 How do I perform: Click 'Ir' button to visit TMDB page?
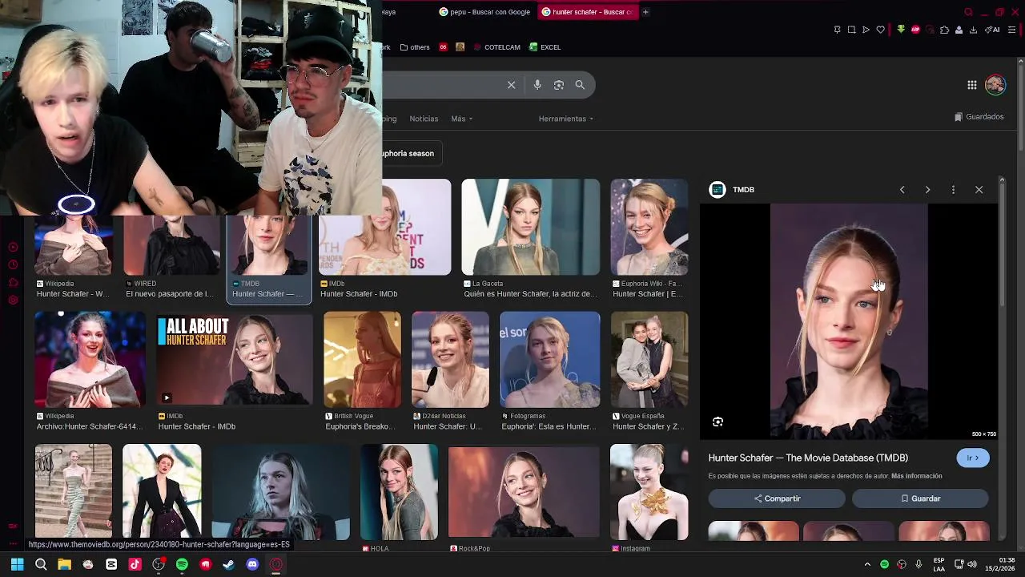point(973,458)
